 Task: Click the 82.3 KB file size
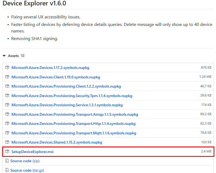[206, 123]
